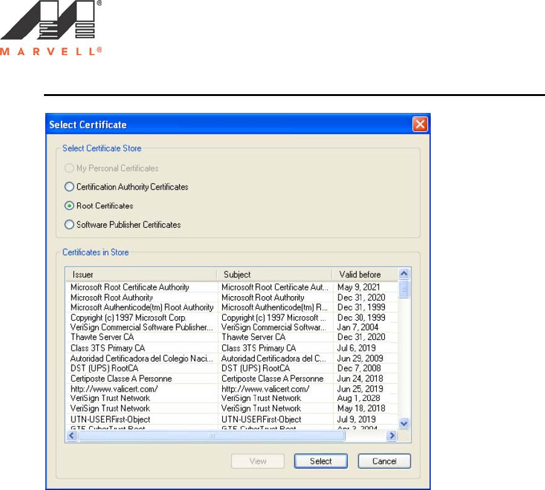Close the Select Certificate dialog

coord(420,124)
